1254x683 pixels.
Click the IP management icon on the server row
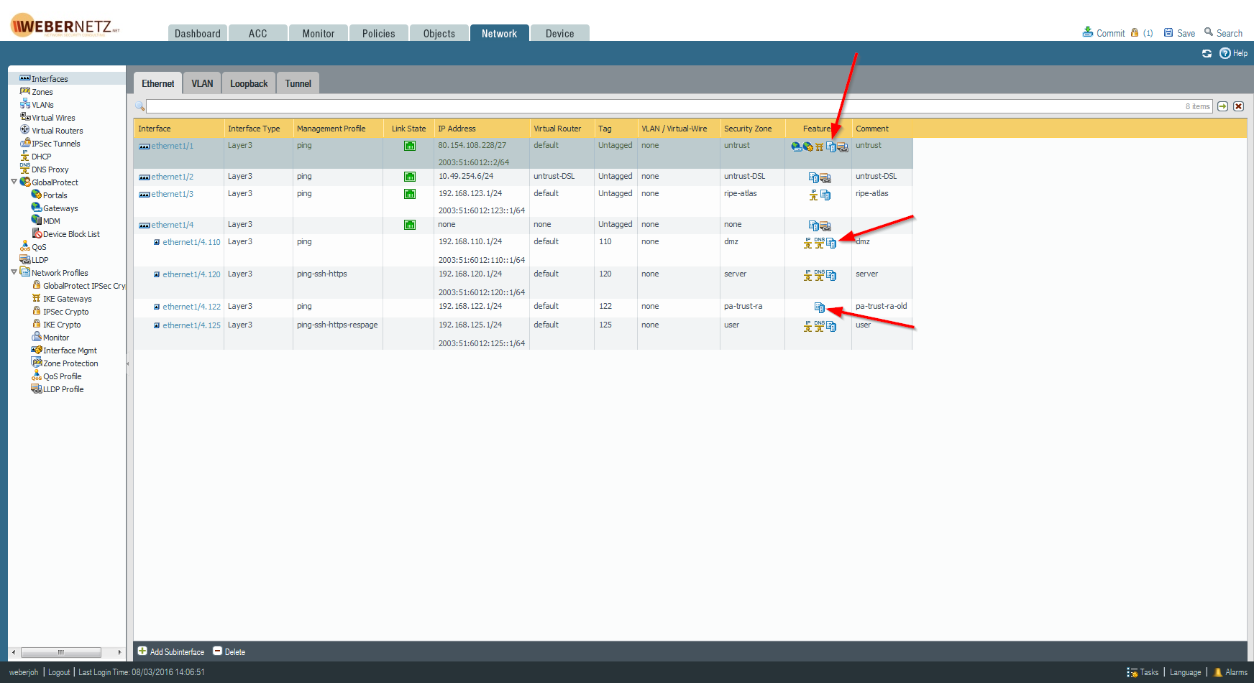807,275
